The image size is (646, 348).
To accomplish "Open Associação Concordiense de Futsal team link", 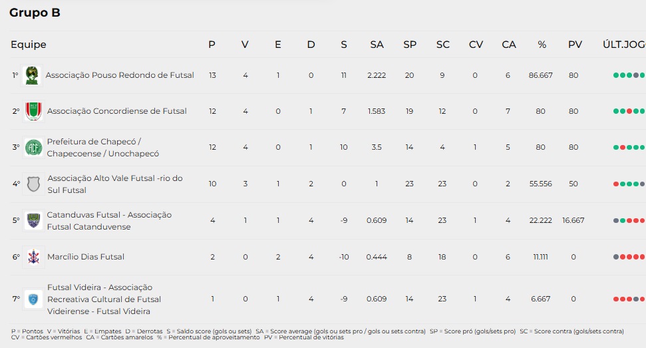I will (x=116, y=111).
